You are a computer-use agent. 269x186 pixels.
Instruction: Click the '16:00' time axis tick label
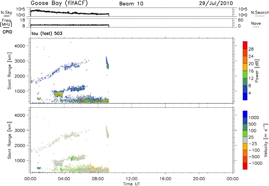click(x=165, y=179)
